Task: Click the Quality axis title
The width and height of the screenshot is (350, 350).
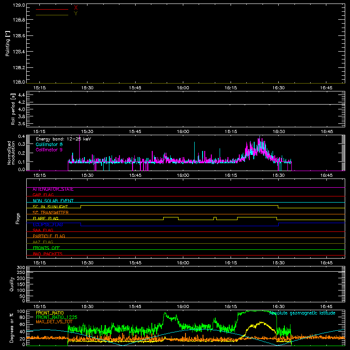Action: click(x=12, y=284)
